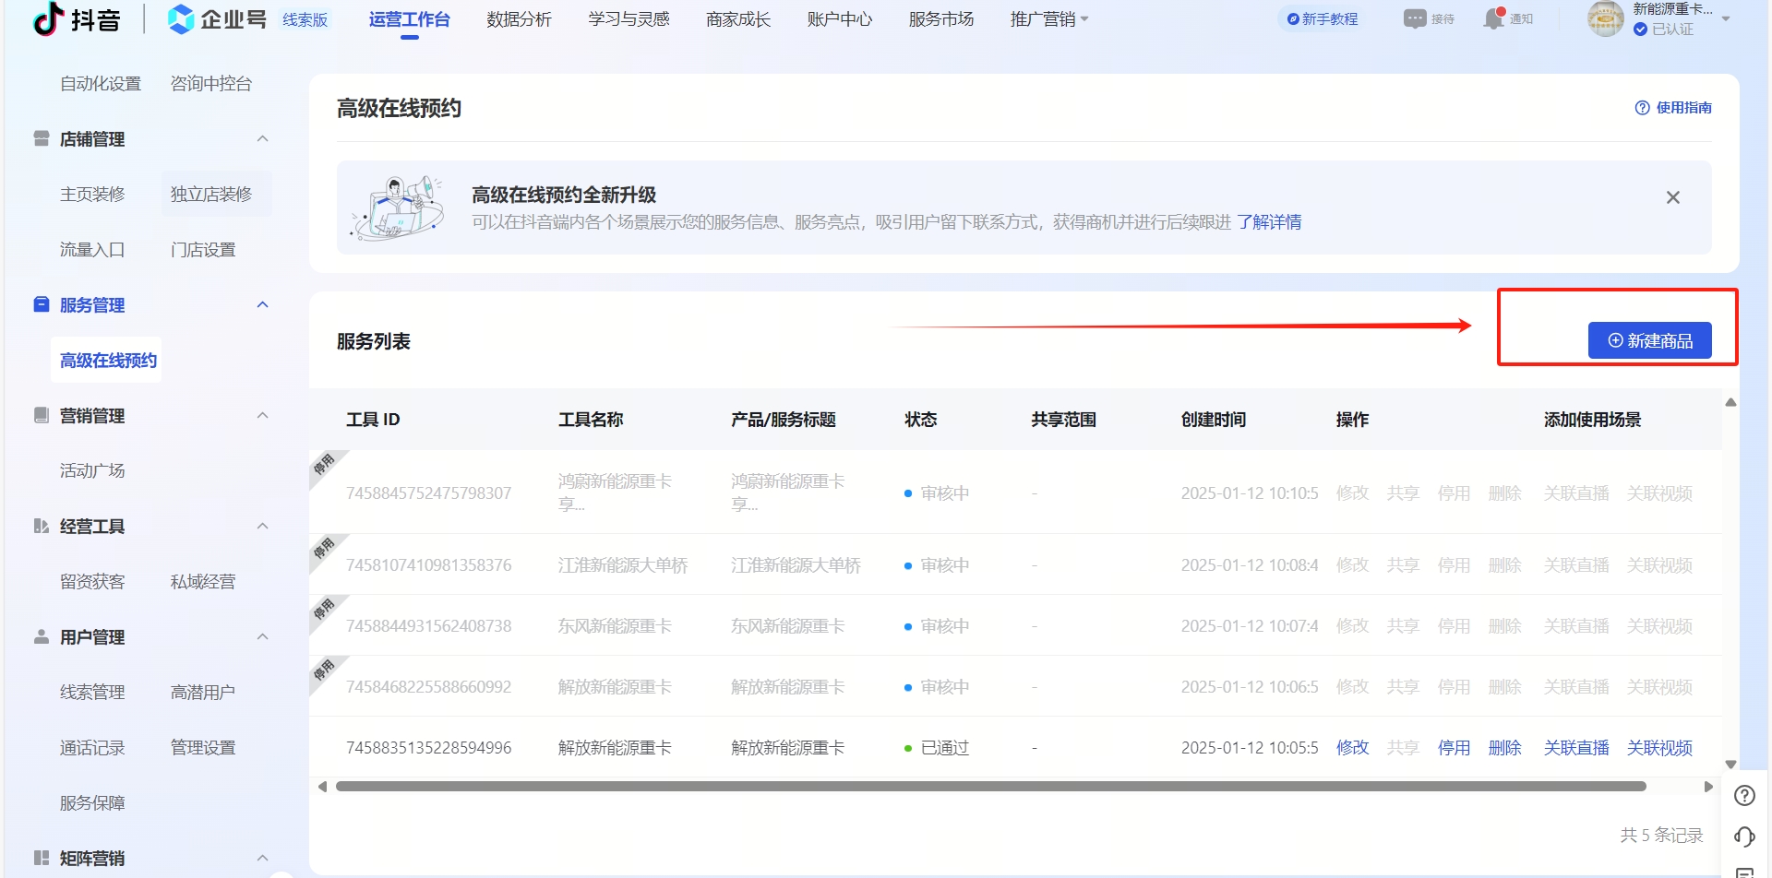Open the account dropdown arrow
This screenshot has height=878, width=1772.
coord(1725,18)
